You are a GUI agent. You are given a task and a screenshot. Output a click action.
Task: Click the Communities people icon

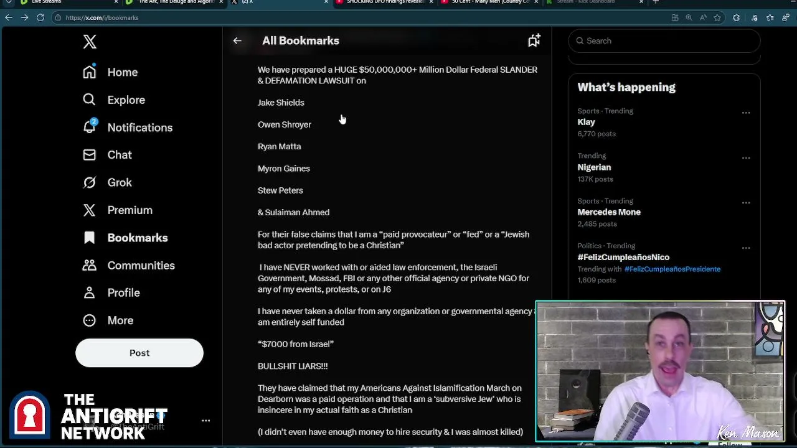(90, 265)
